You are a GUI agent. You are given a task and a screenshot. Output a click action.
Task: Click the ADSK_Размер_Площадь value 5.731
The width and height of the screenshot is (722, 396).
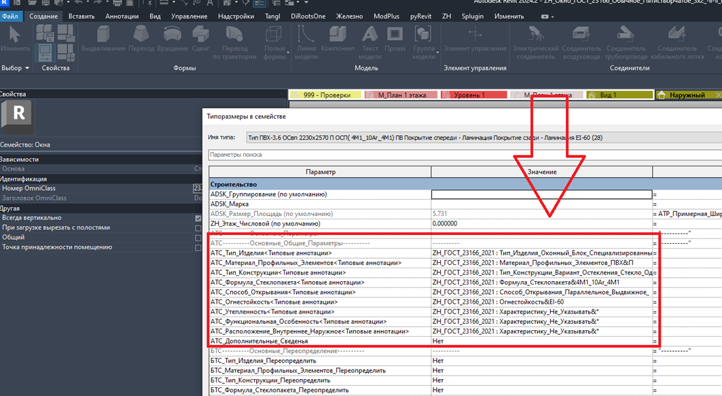click(541, 214)
